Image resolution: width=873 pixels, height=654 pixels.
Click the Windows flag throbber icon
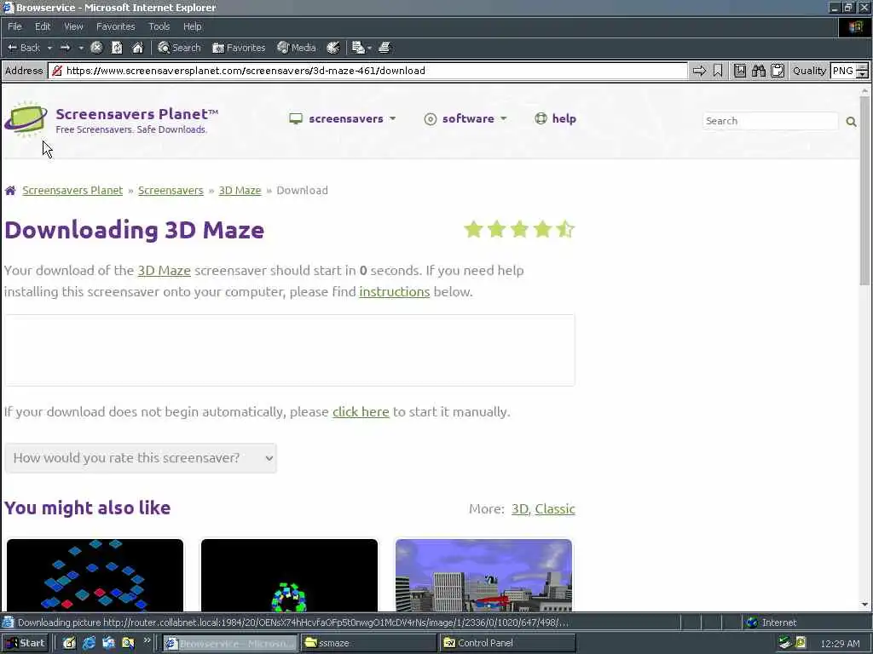click(855, 27)
